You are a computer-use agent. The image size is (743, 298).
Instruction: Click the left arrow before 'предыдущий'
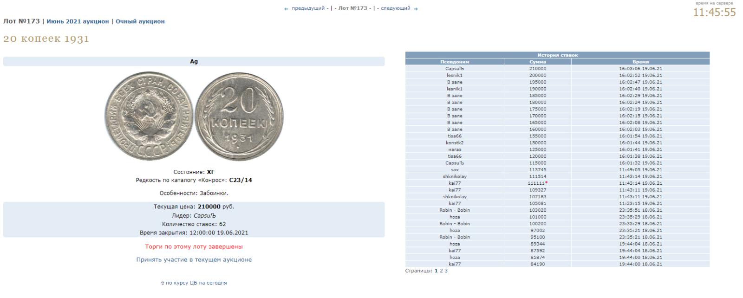pos(287,8)
